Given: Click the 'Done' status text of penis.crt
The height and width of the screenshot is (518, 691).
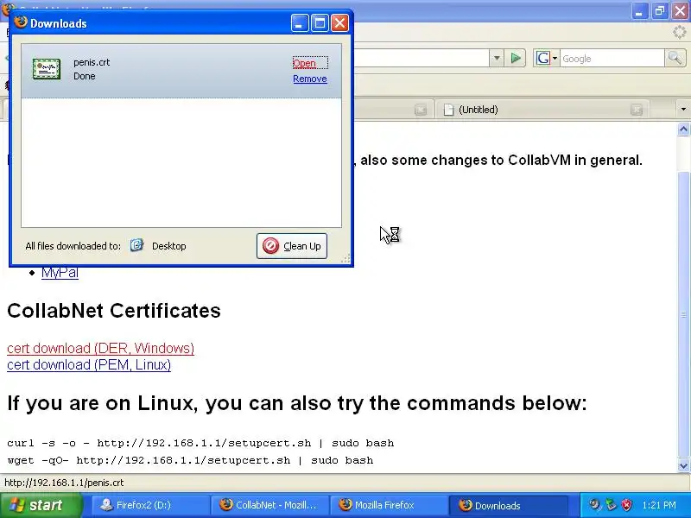Looking at the screenshot, I should 84,76.
